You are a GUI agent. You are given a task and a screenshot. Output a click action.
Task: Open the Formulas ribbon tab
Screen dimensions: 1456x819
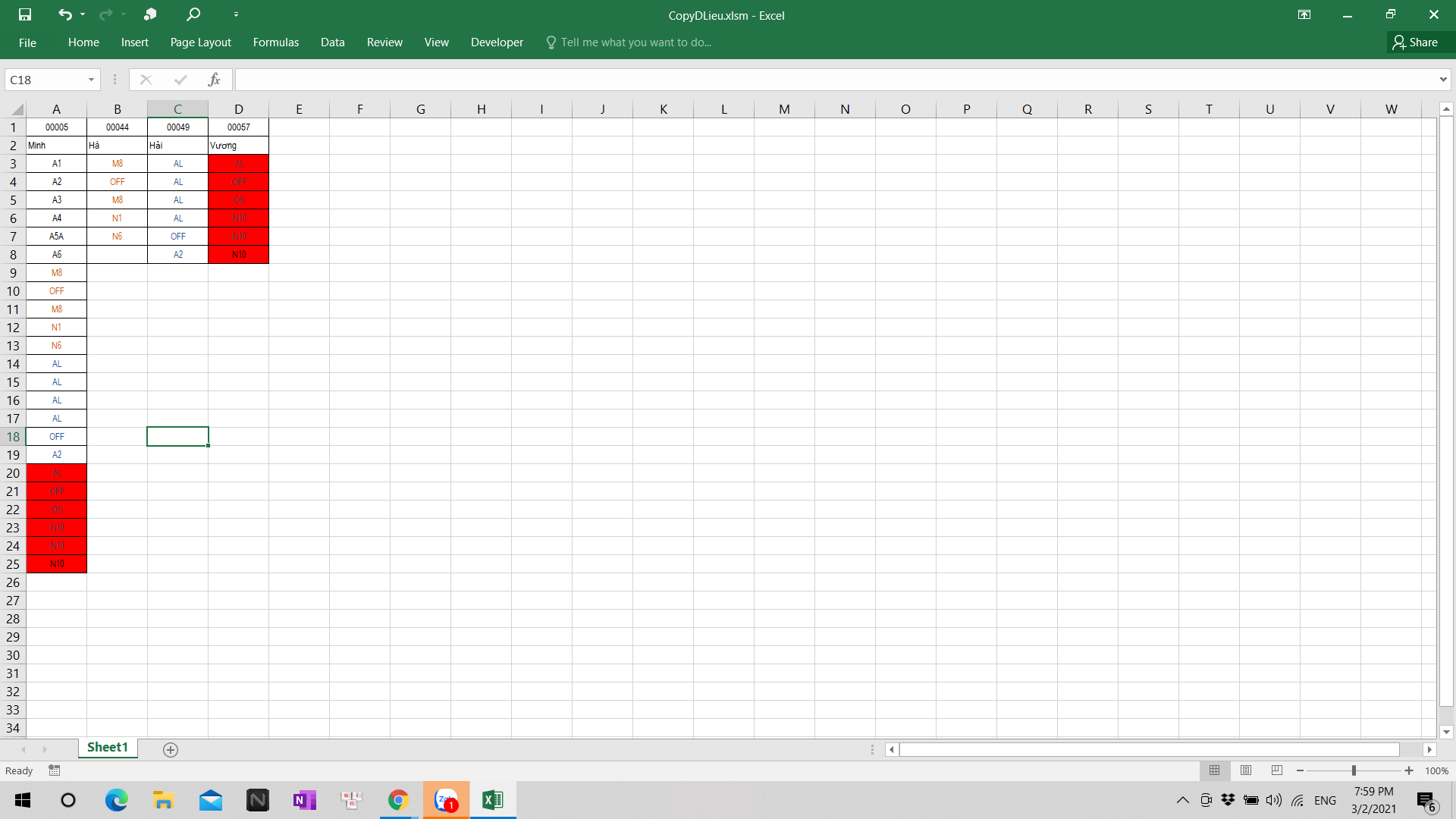pyautogui.click(x=275, y=42)
